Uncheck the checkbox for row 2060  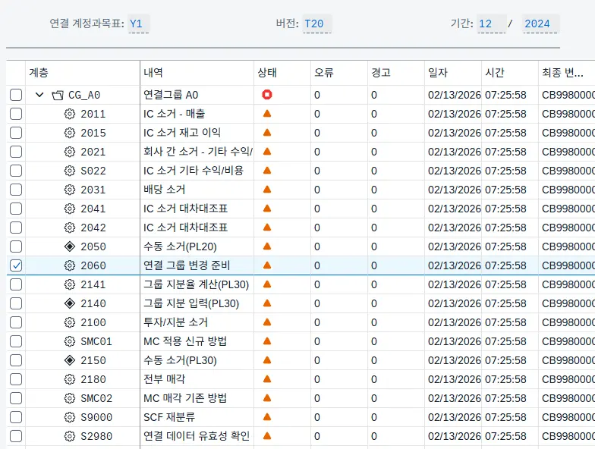pyautogui.click(x=16, y=265)
